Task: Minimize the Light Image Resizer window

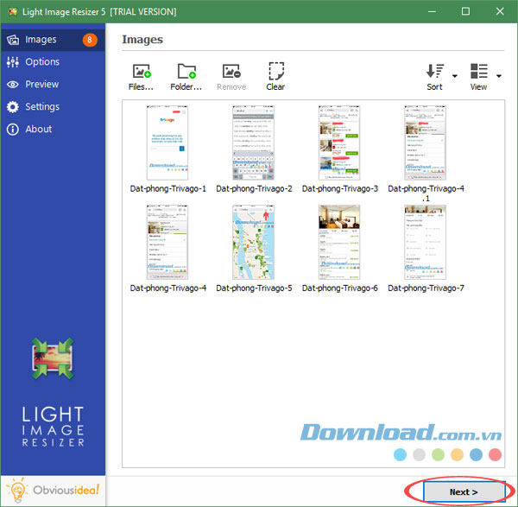Action: click(x=432, y=11)
